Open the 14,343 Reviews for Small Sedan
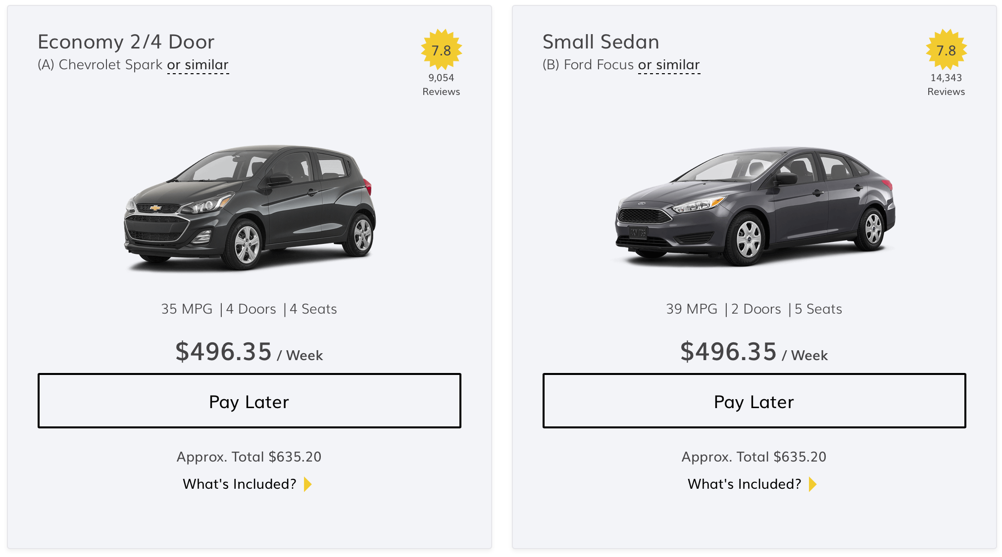 coord(946,84)
